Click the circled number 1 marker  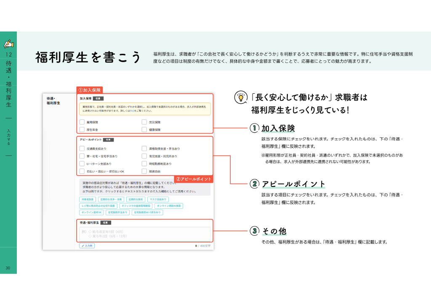[x=254, y=128]
